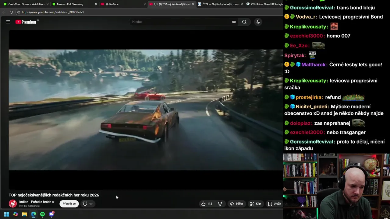Click the Připojit se join button
Viewport: 390px width, 219px height.
[69, 204]
